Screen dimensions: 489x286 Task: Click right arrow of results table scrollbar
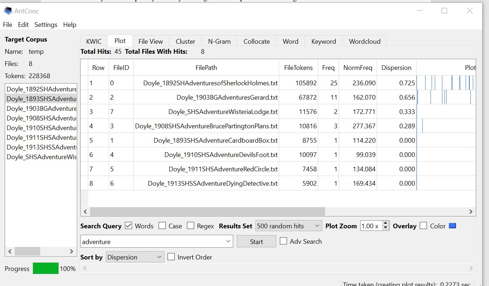(471, 212)
